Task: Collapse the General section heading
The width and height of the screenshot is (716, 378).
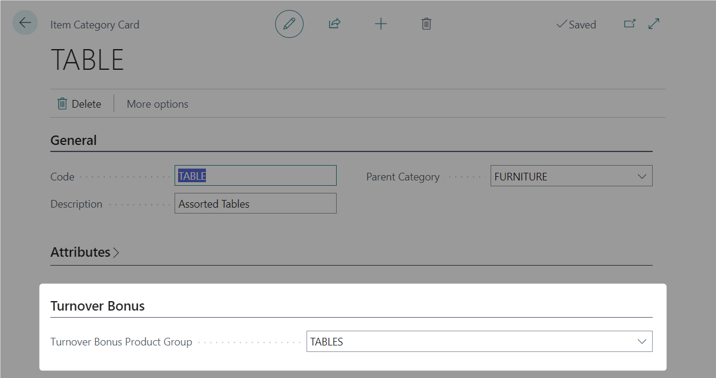Action: pyautogui.click(x=73, y=140)
